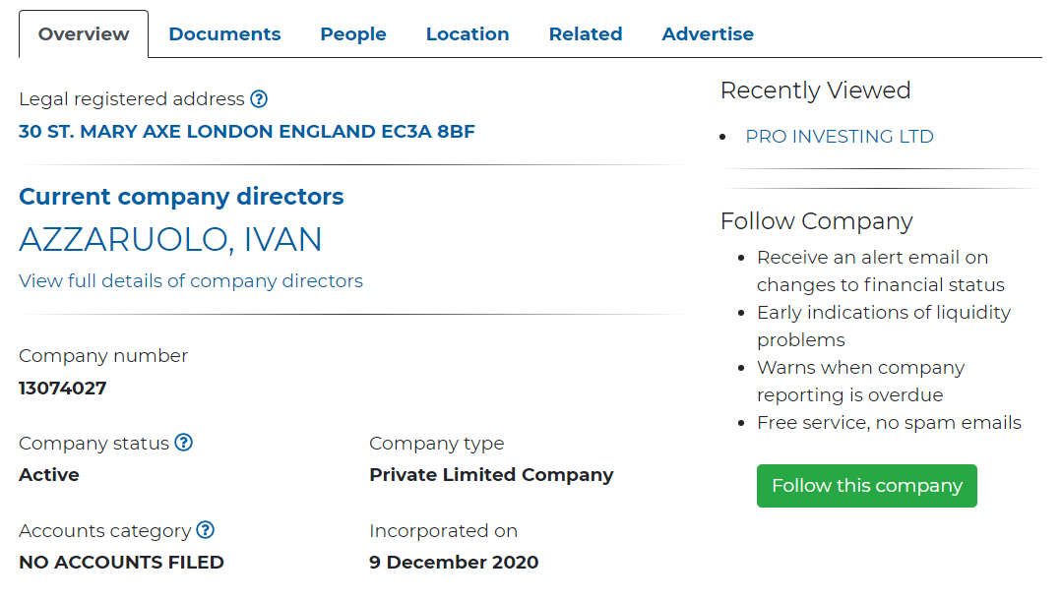This screenshot has width=1062, height=601.
Task: View full details of company directors
Action: pos(191,281)
